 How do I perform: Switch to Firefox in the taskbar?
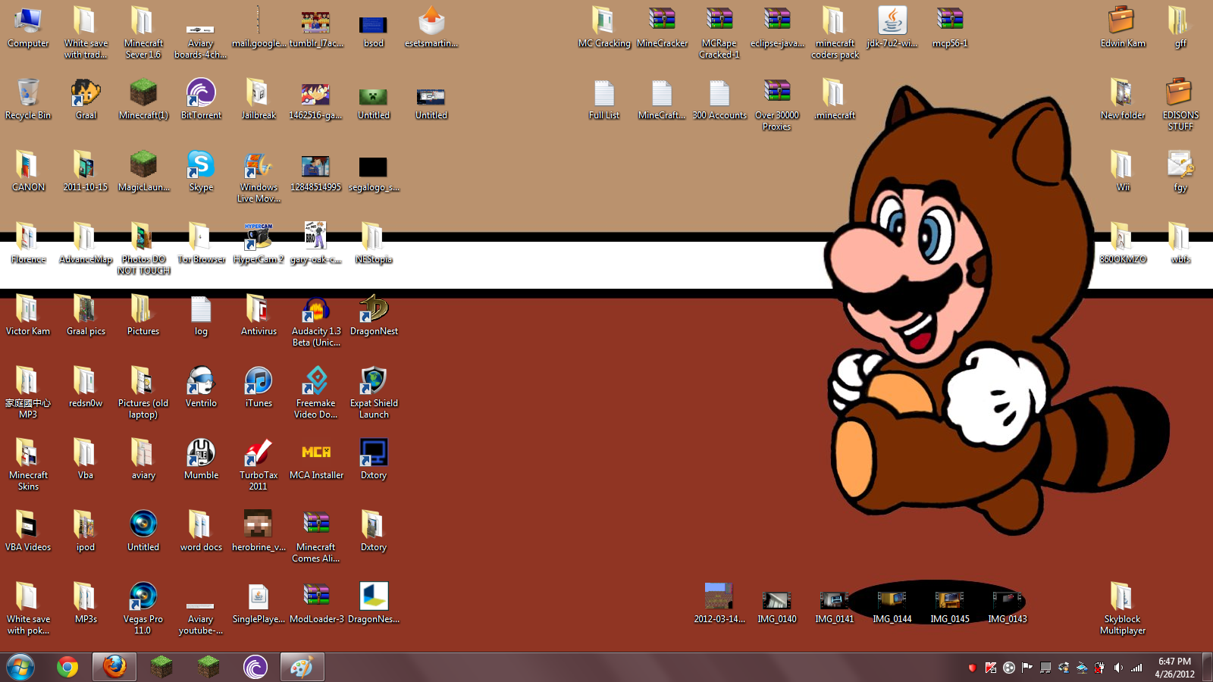[114, 667]
